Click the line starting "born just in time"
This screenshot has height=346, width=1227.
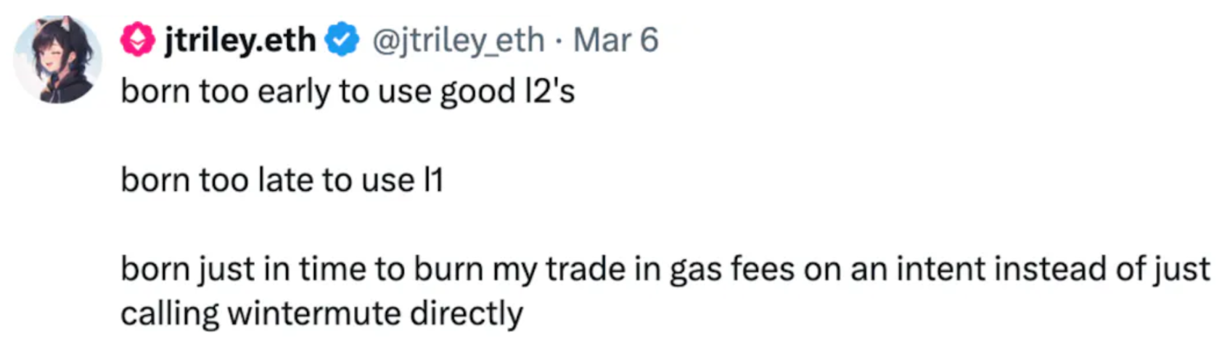tap(665, 269)
